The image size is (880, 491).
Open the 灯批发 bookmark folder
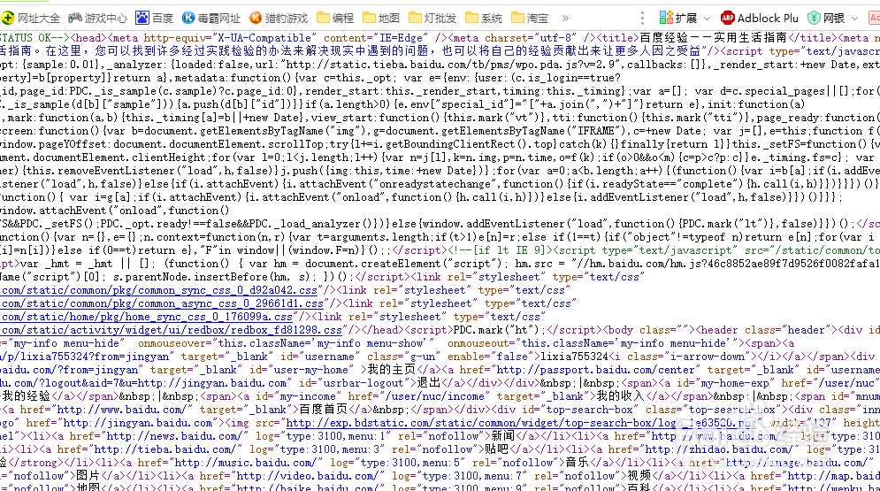[432, 18]
